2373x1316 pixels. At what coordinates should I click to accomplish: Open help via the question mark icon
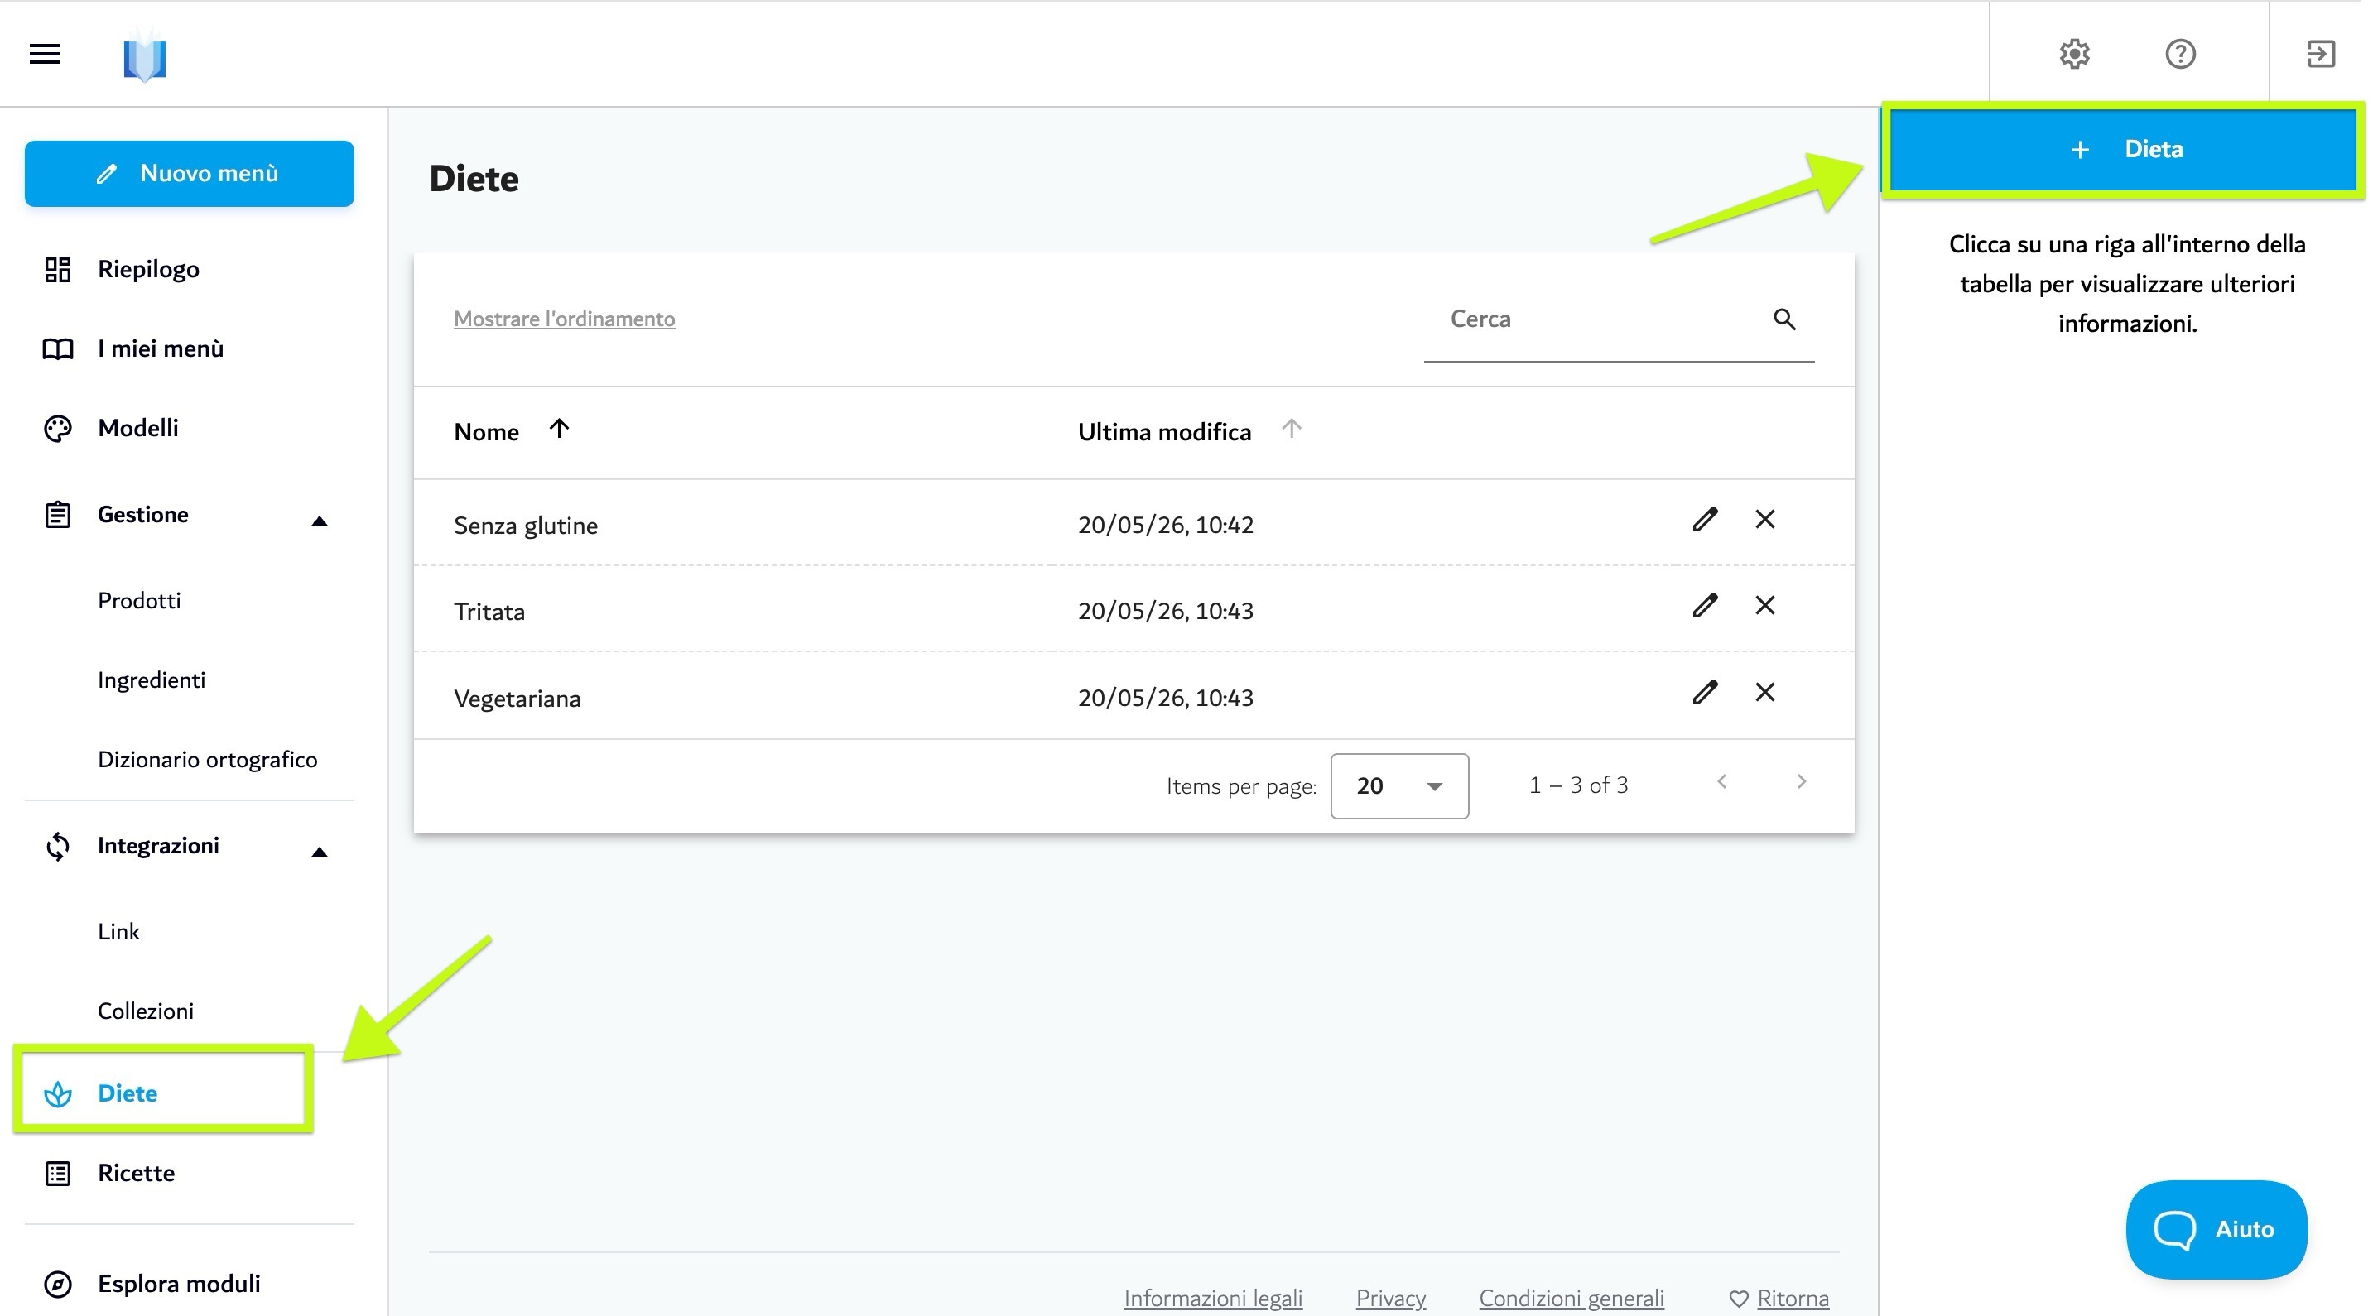coord(2179,54)
